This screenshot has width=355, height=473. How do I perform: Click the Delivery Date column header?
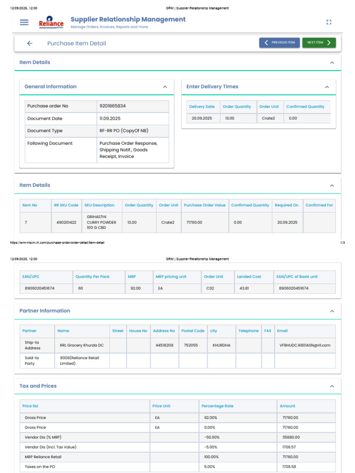click(x=202, y=107)
